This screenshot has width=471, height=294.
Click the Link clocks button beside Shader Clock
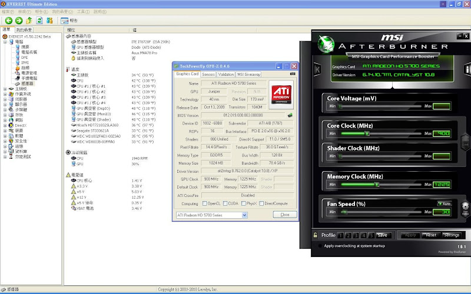[x=465, y=142]
